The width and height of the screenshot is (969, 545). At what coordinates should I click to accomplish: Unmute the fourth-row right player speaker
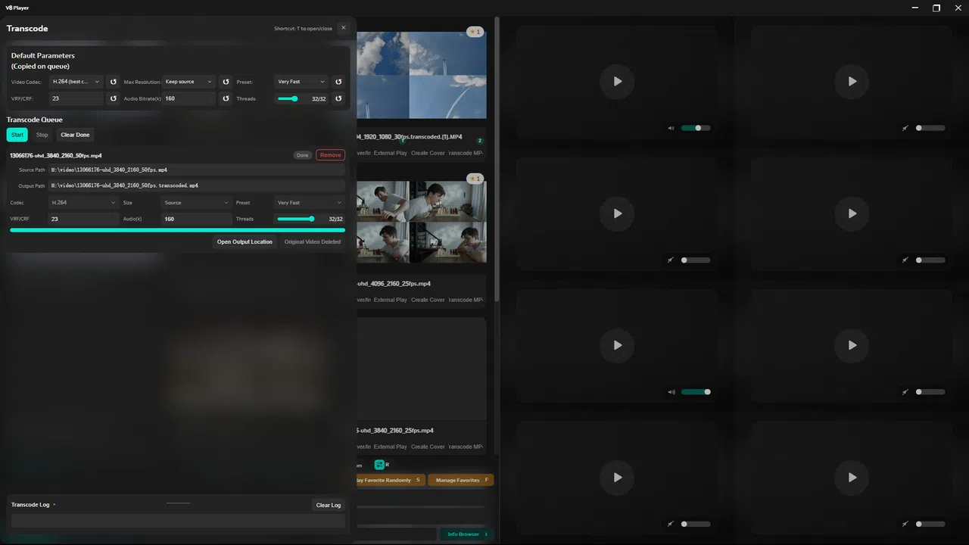pos(905,524)
